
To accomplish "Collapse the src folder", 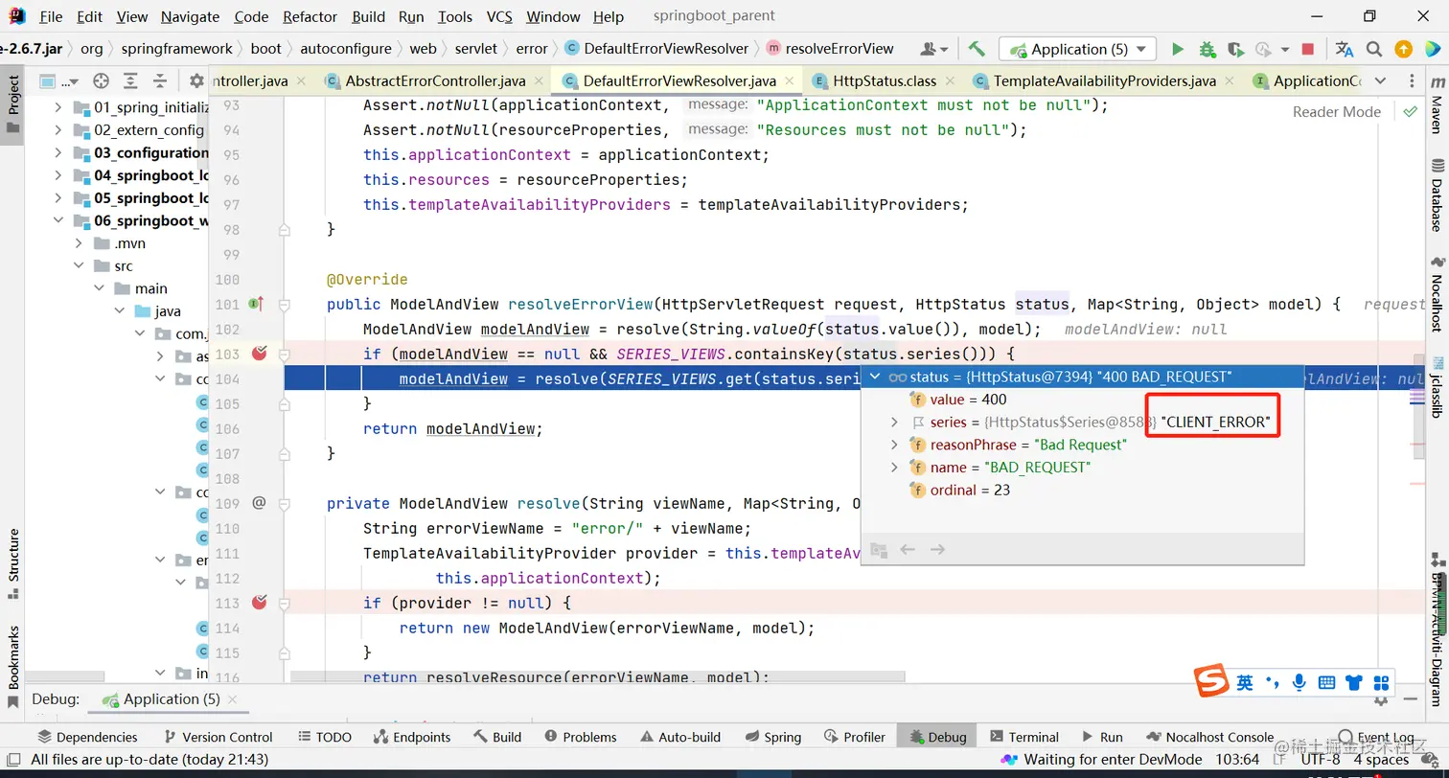I will click(80, 266).
